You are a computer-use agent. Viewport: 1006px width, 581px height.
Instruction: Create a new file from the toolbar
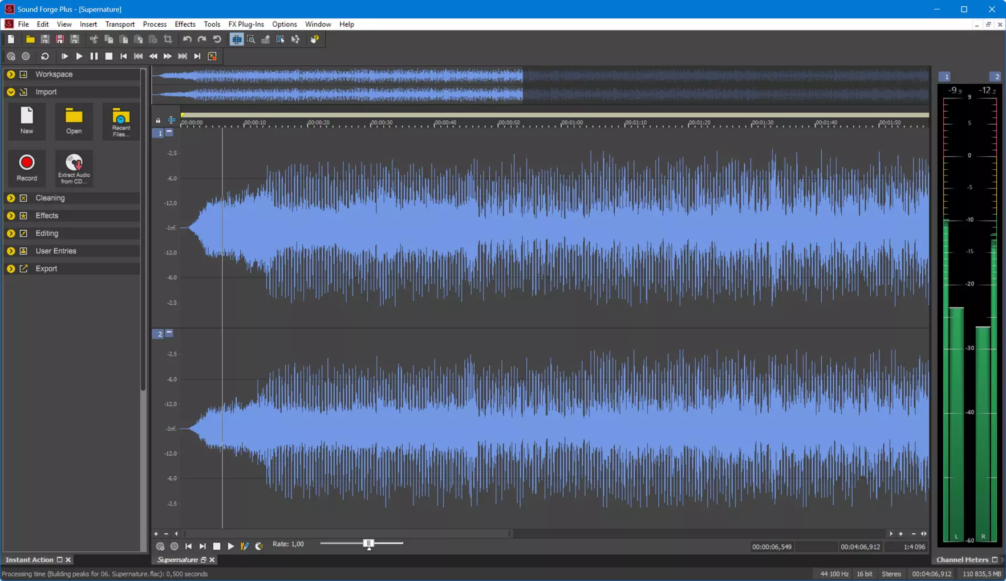pyautogui.click(x=11, y=39)
